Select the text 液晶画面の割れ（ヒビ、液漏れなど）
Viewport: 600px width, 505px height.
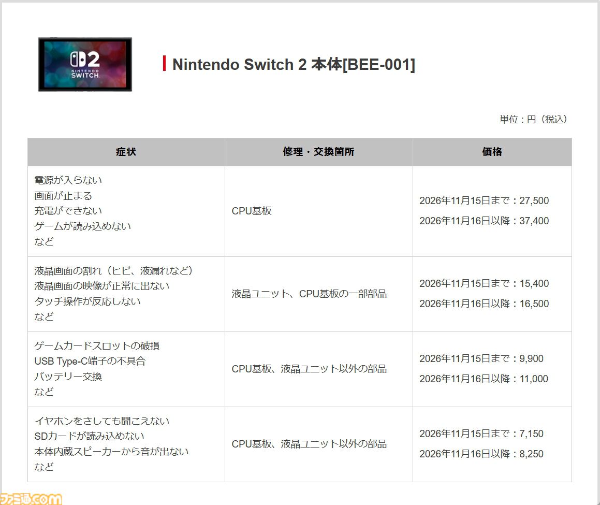pos(114,271)
